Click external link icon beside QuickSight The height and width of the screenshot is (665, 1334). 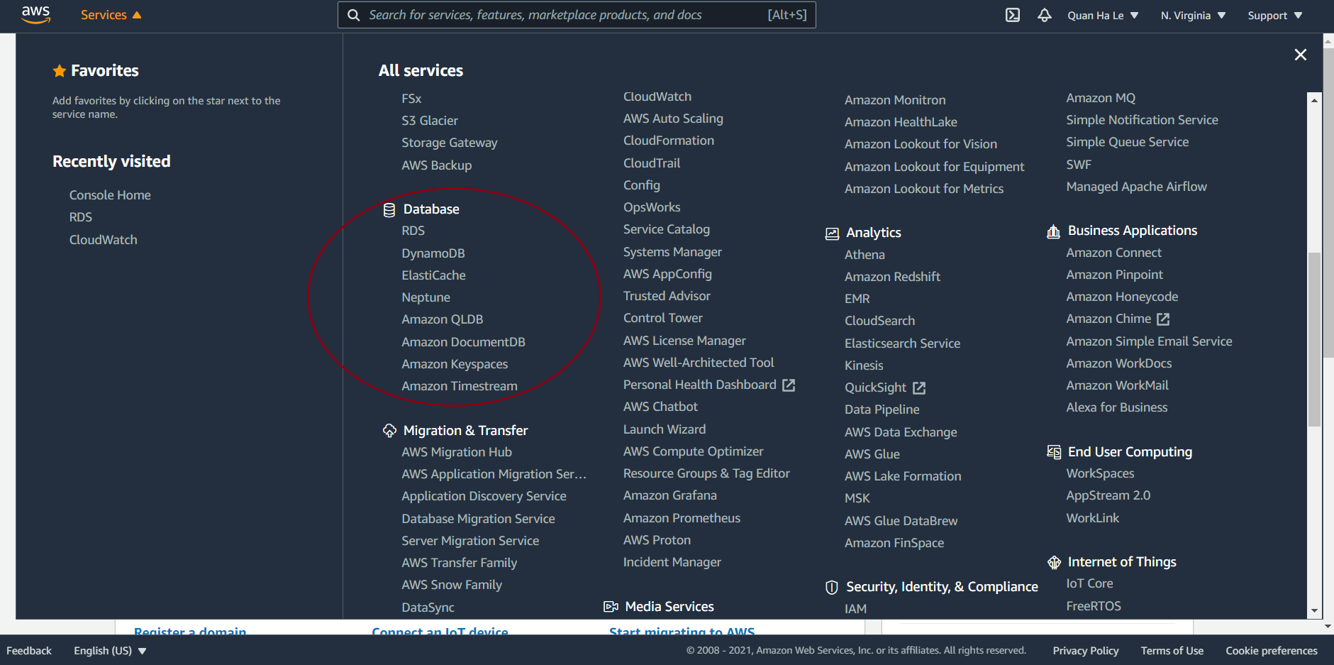tap(919, 388)
